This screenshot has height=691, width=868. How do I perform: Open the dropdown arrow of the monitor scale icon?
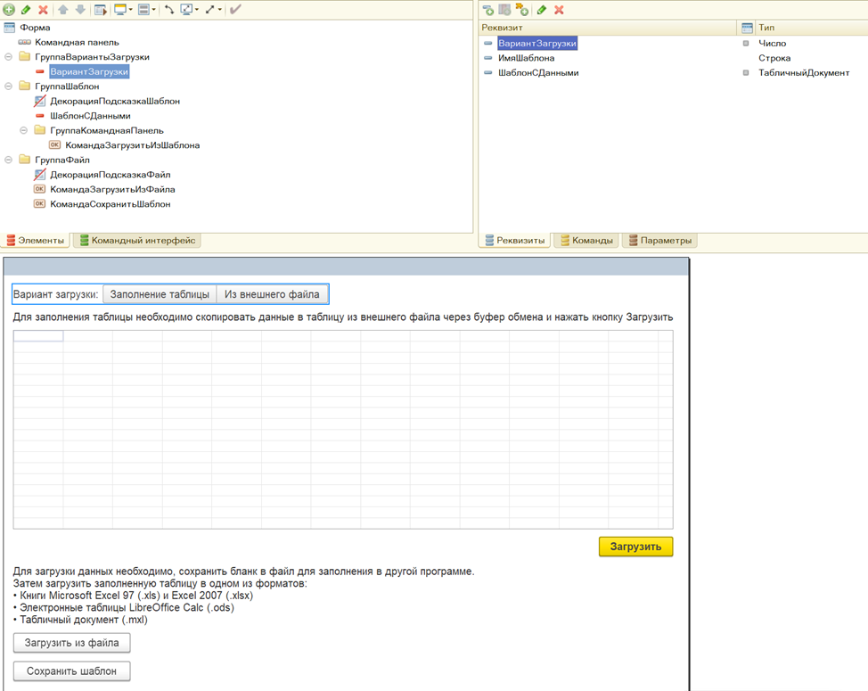point(197,10)
